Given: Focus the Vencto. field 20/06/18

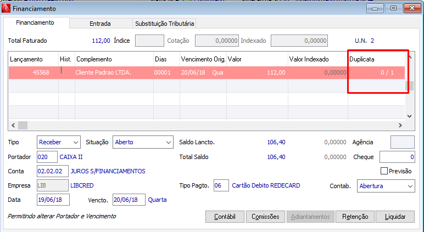Looking at the screenshot, I should coord(129,200).
